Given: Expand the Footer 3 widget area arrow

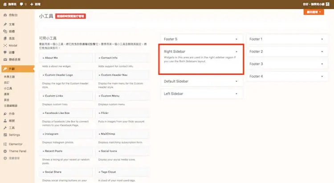Looking at the screenshot, I should tap(322, 64).
